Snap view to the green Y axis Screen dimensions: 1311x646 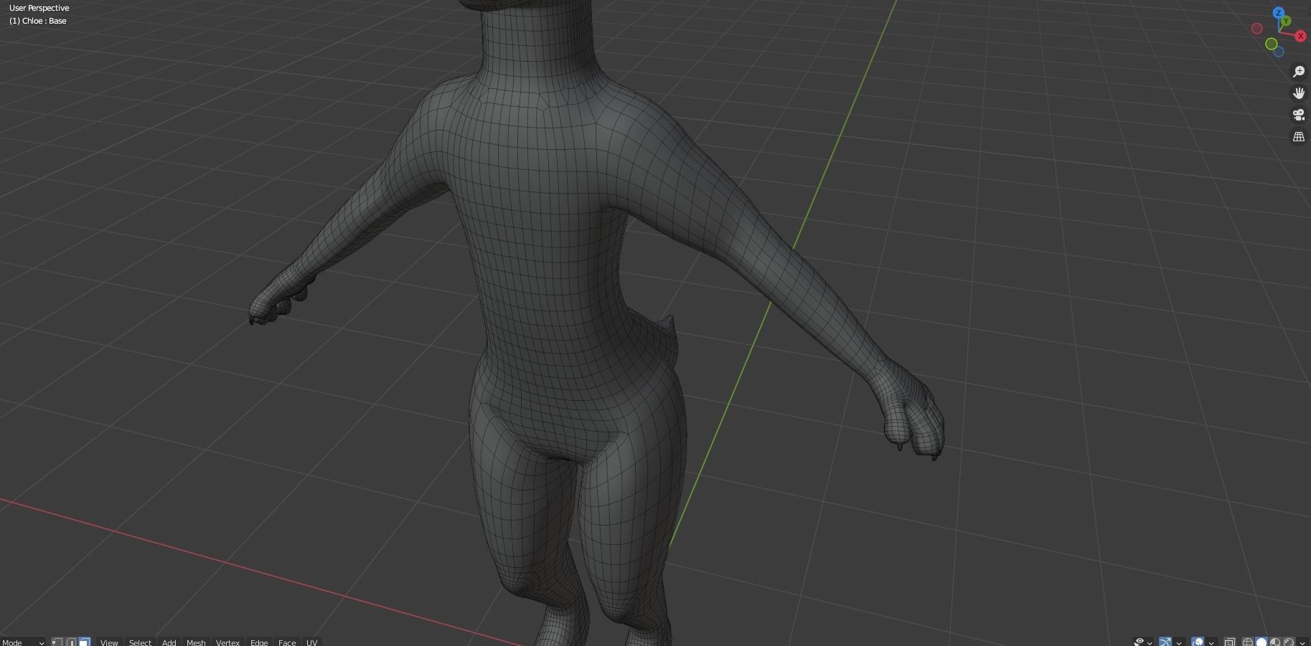(1286, 22)
